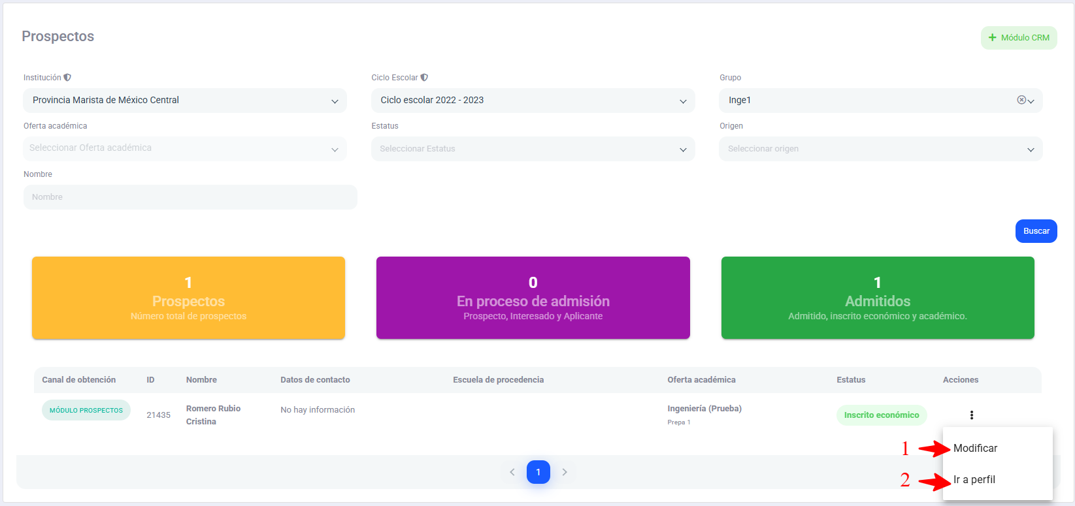
Task: Click the Módulo CRM button
Action: click(1018, 38)
